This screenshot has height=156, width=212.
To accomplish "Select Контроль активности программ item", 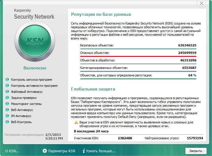I will (34, 86).
